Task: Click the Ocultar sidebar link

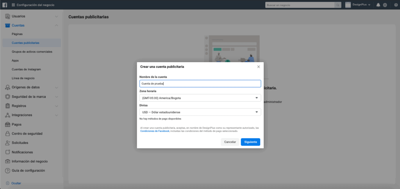Action: (x=16, y=183)
